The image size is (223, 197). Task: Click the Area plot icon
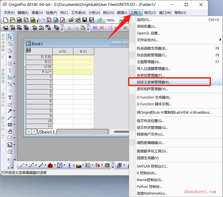(x=78, y=166)
